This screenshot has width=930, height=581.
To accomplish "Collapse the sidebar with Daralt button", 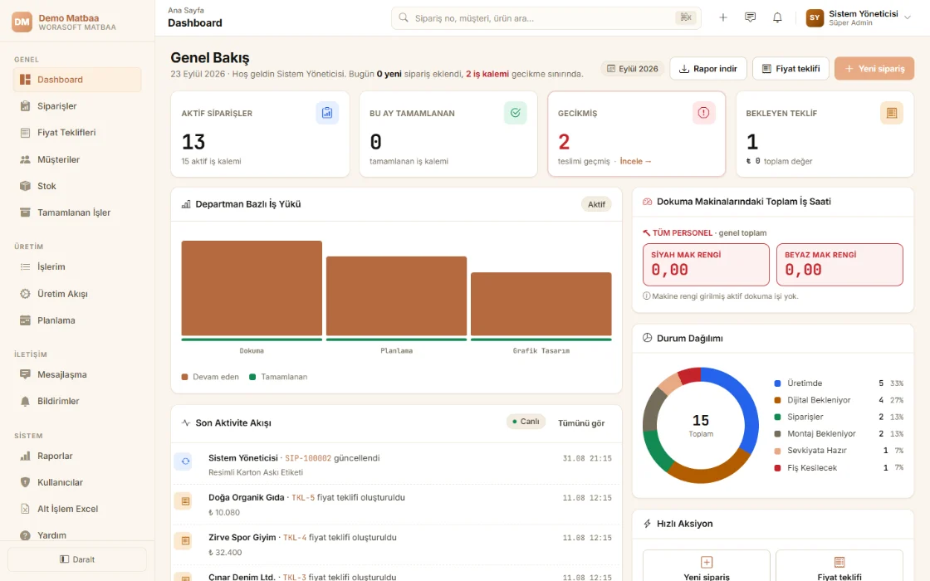I will pos(77,559).
